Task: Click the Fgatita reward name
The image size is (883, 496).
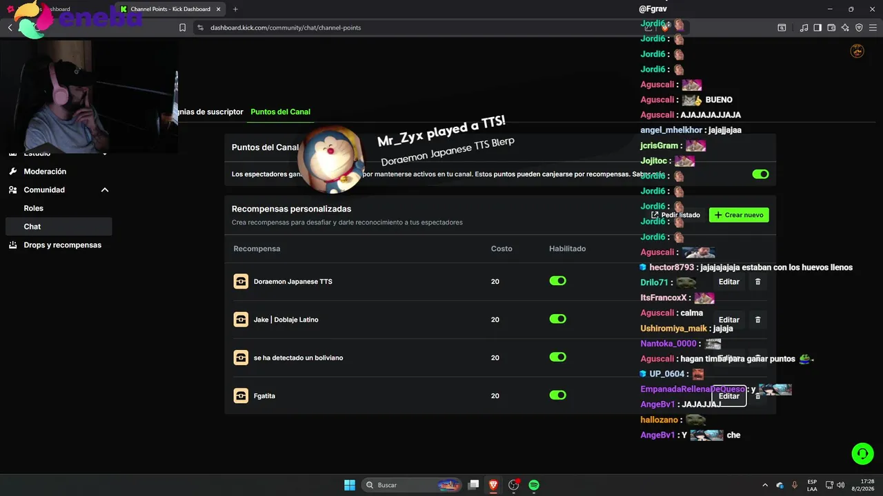Action: 264,396
